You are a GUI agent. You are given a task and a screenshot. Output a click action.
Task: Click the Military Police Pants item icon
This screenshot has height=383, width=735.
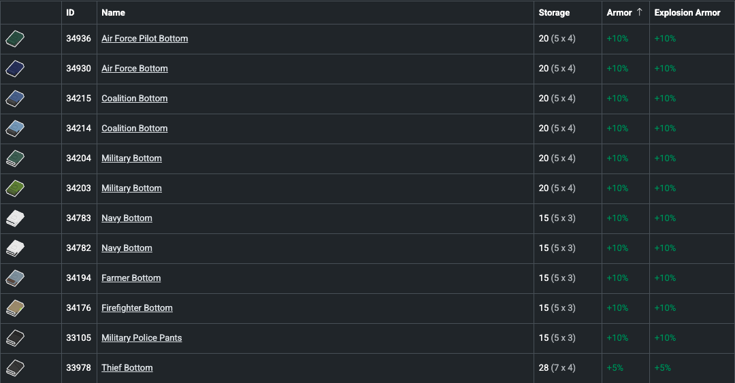(x=15, y=338)
